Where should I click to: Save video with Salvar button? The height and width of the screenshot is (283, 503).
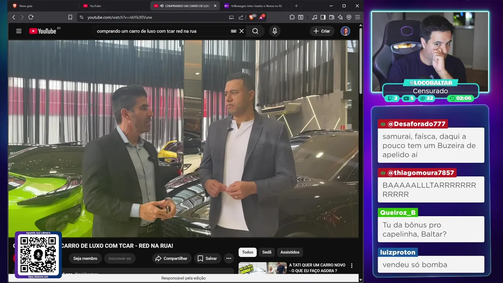coord(207,258)
